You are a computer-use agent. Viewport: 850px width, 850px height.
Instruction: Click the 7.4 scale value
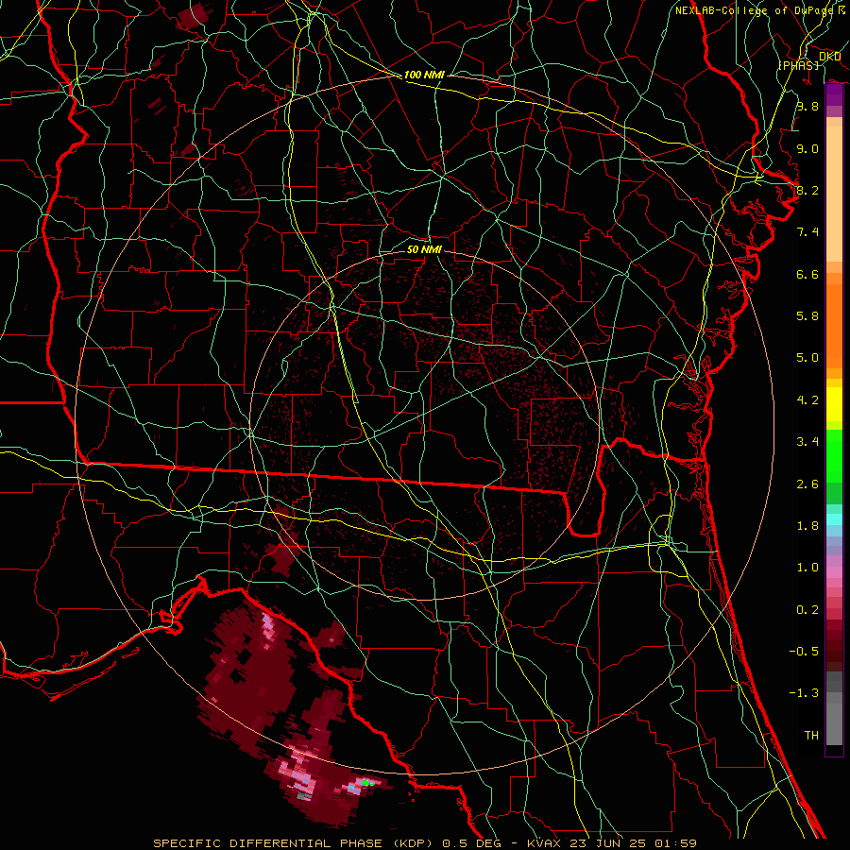(x=807, y=232)
